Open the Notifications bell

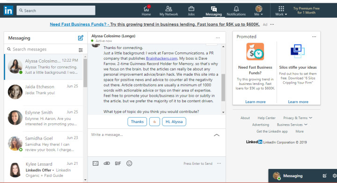point(236,10)
